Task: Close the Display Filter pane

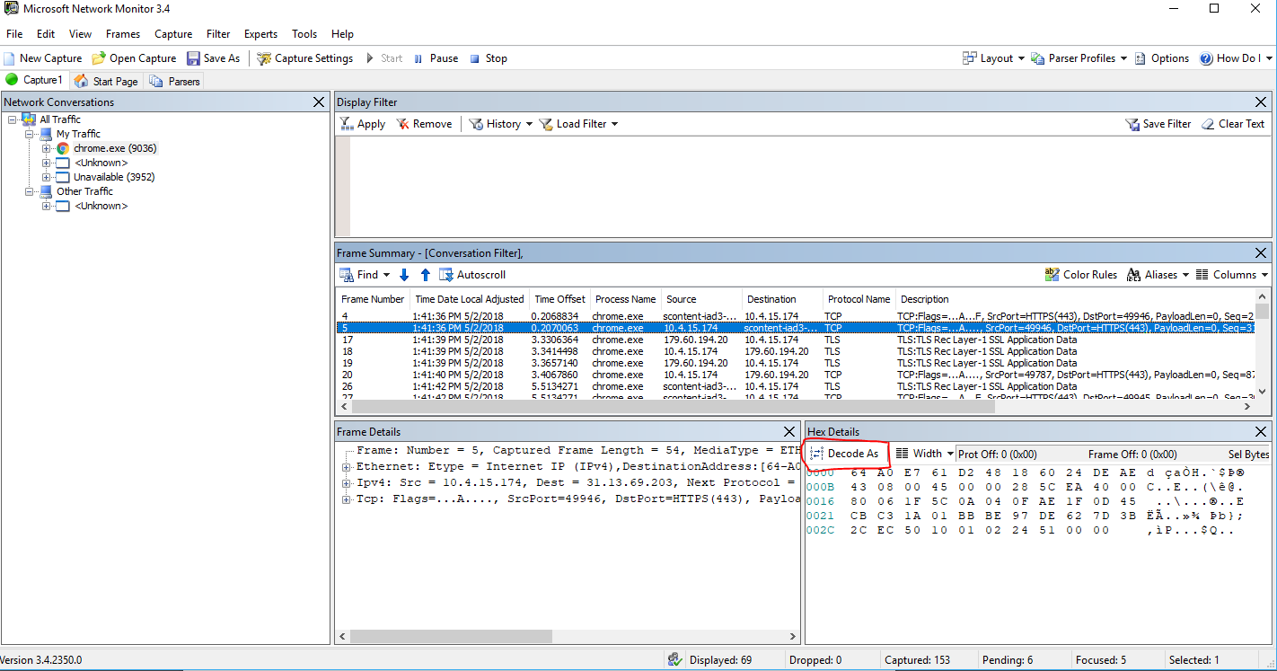Action: [1261, 102]
